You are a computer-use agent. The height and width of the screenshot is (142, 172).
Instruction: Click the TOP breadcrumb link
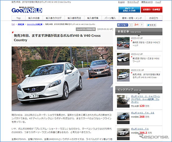point(13,24)
